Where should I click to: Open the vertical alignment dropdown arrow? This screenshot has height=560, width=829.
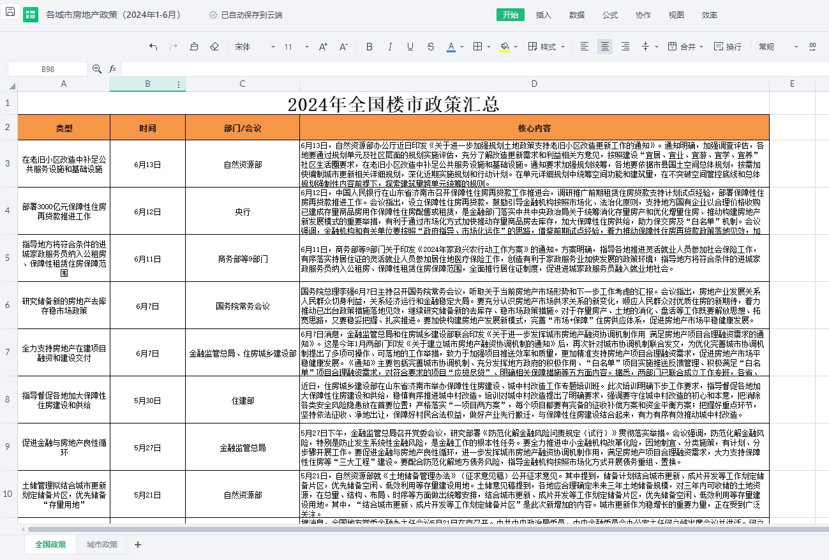(x=657, y=47)
